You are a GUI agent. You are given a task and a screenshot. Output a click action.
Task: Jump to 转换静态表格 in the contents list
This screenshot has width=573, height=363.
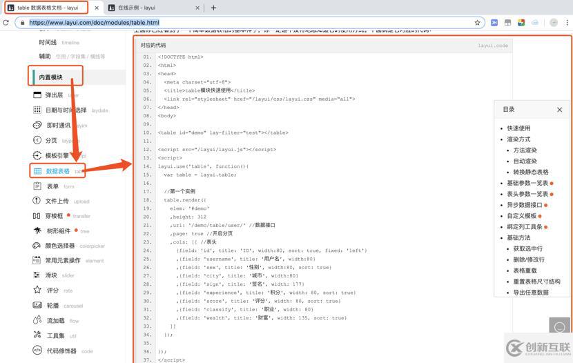(531, 172)
